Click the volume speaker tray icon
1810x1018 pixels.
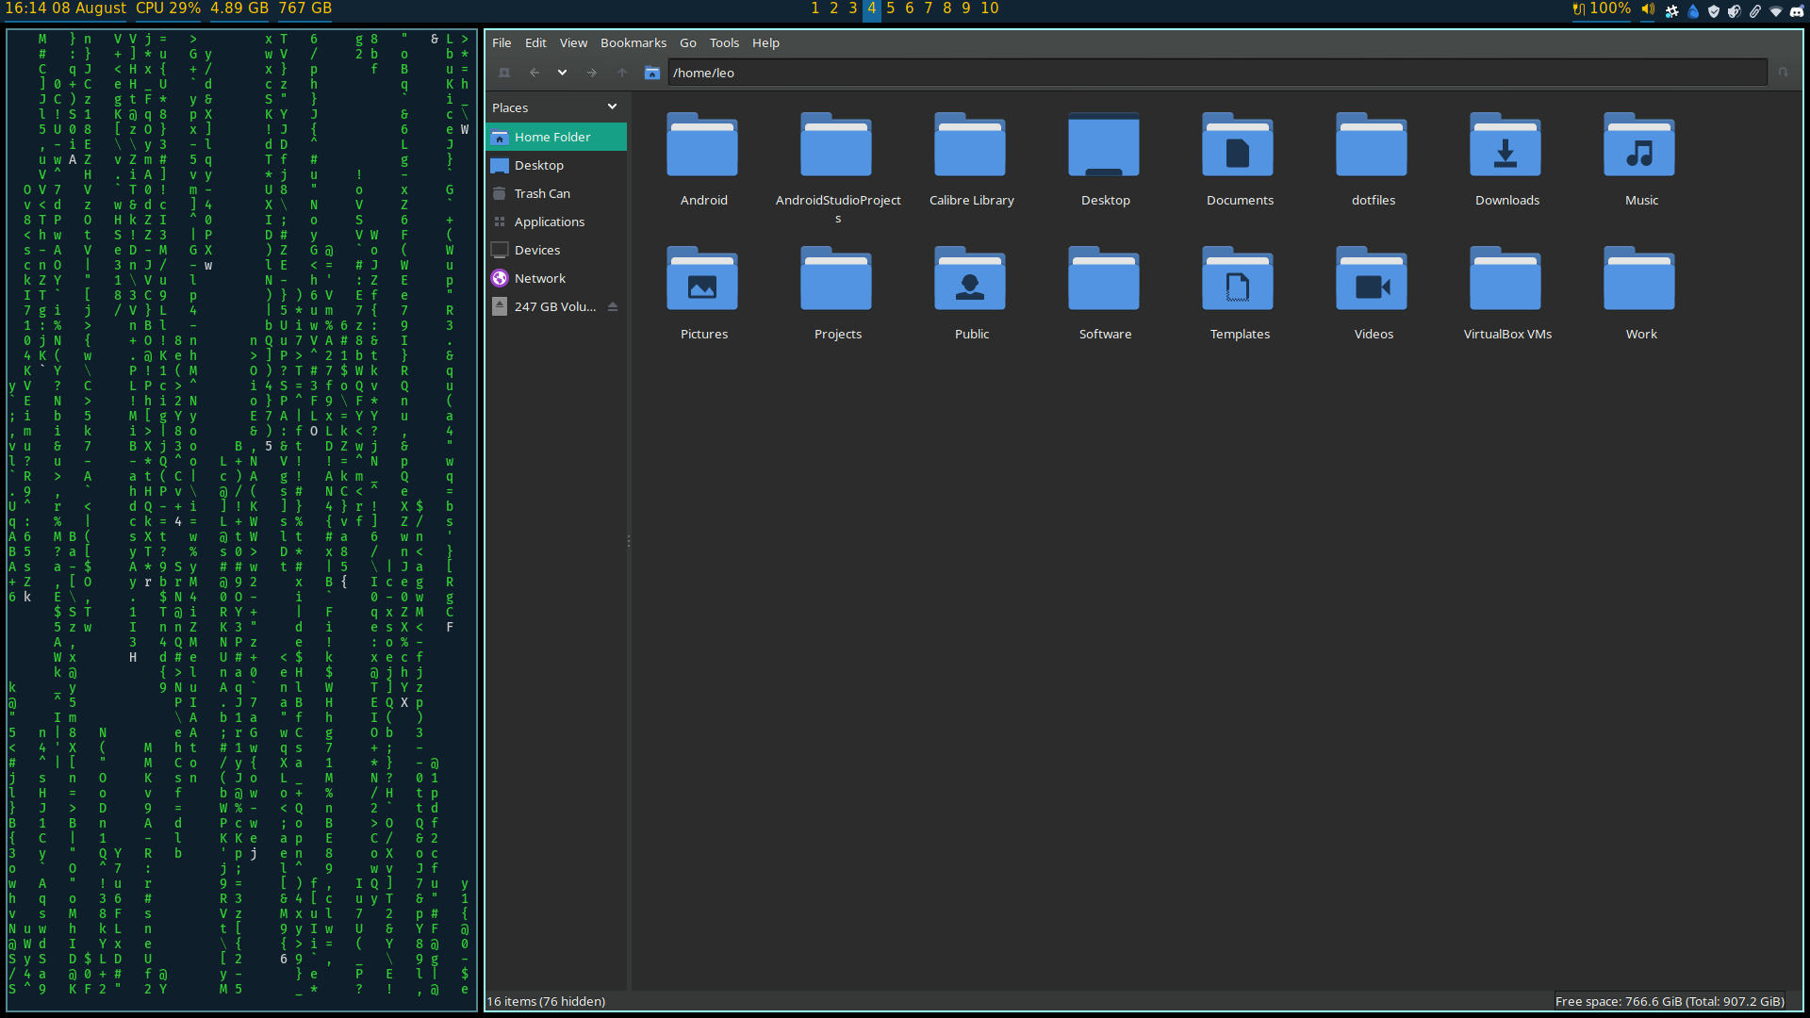click(x=1648, y=9)
